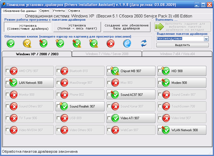Open the Справка menu
The height and width of the screenshot is (156, 214).
coord(74,11)
